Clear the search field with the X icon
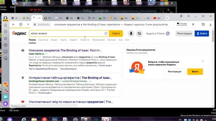 pyautogui.click(x=106, y=34)
